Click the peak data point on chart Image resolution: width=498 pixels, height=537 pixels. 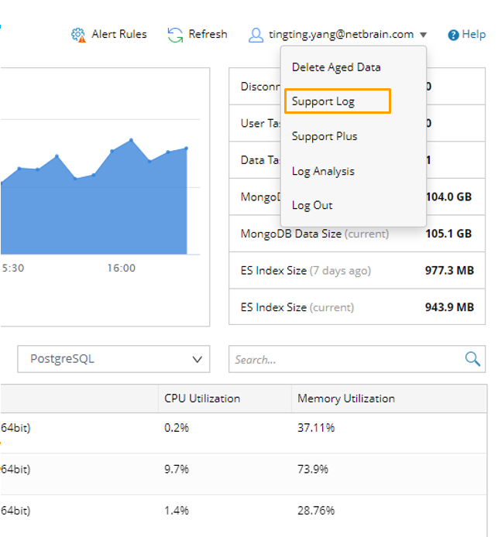point(132,140)
